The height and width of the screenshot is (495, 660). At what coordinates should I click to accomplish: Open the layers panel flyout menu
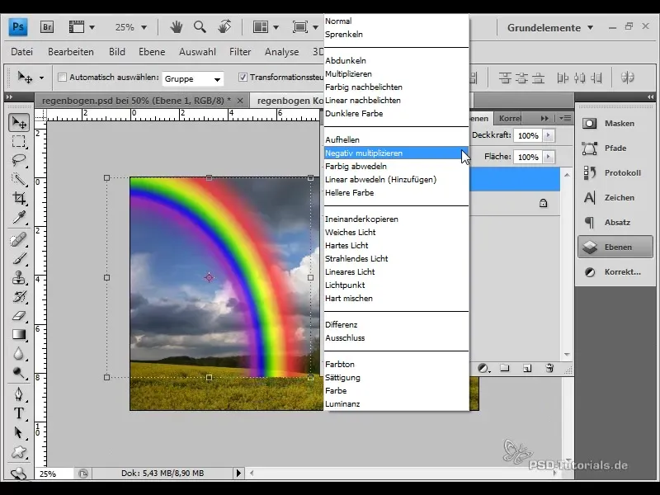coord(565,119)
